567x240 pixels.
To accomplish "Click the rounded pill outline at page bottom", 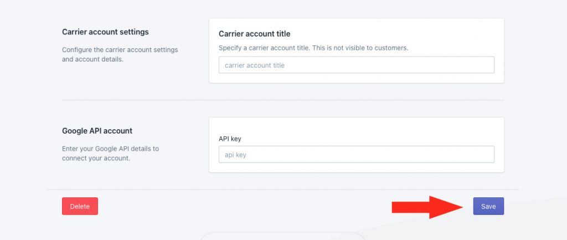I will pyautogui.click(x=283, y=236).
